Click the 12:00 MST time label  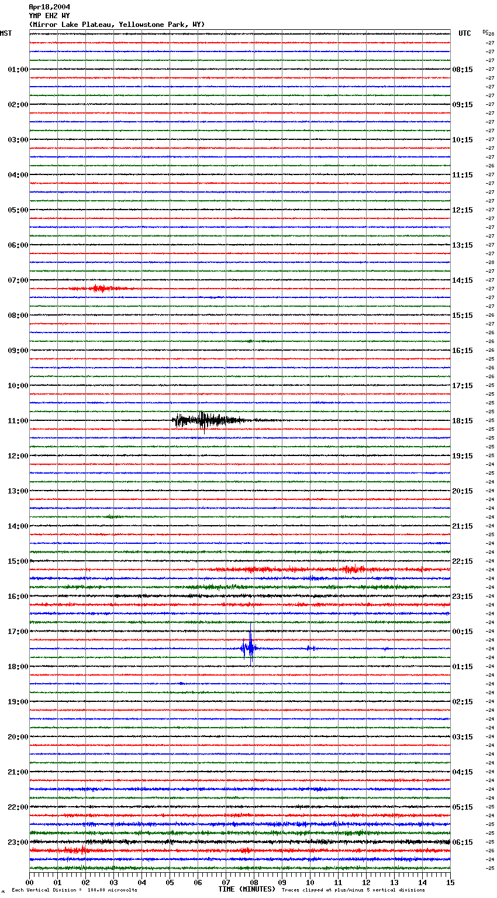click(x=18, y=456)
